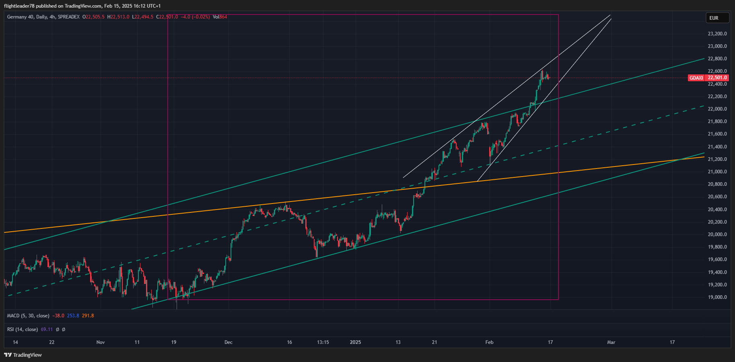The width and height of the screenshot is (735, 362).
Task: Select the low value L22,494.5
Action: tap(142, 17)
